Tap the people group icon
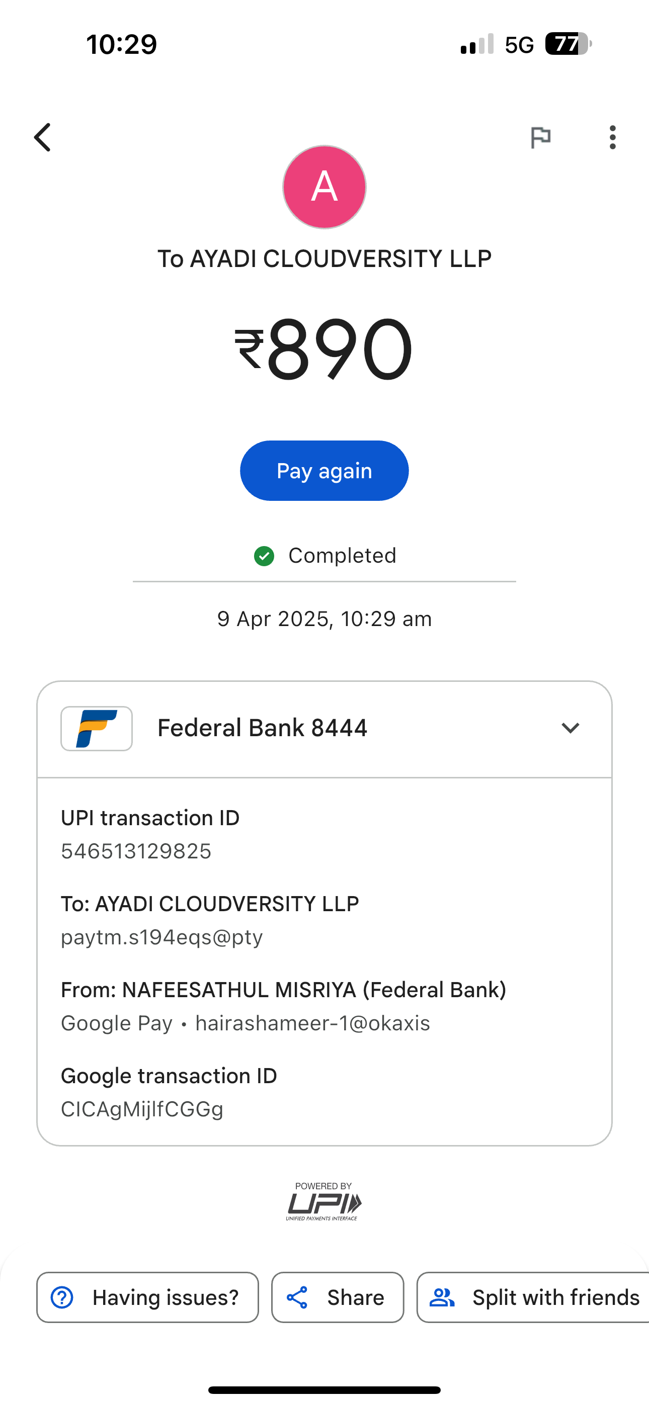This screenshot has width=649, height=1406. [x=442, y=1297]
